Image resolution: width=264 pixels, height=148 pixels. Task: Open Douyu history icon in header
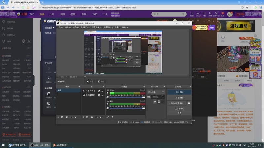point(192,14)
